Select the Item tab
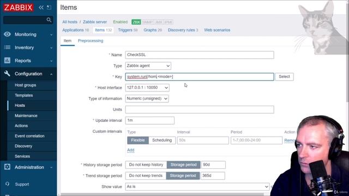The height and width of the screenshot is (196, 349). tap(68, 41)
